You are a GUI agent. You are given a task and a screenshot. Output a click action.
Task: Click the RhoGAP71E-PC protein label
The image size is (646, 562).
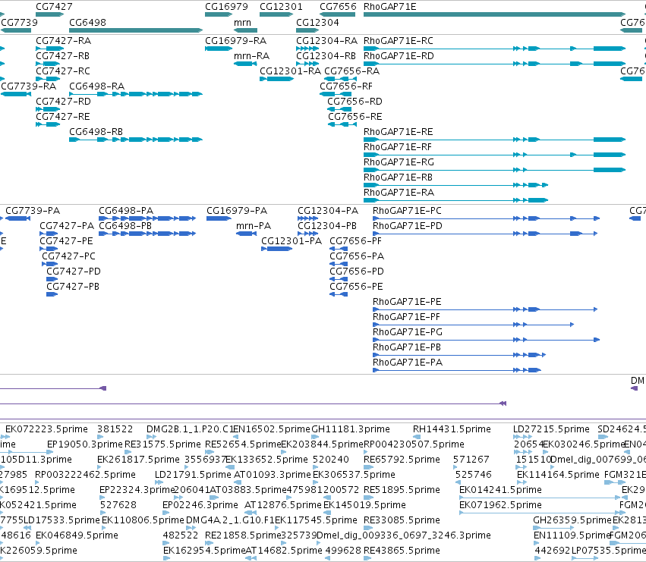[407, 210]
